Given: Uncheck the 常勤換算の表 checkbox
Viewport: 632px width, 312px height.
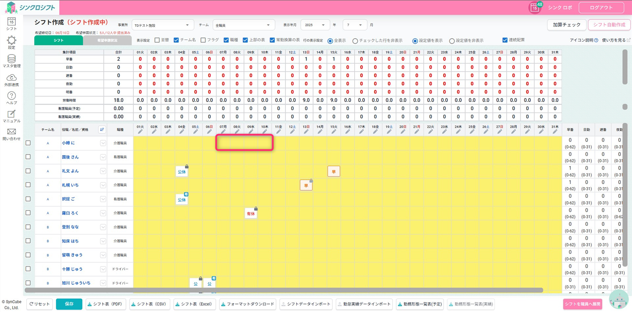Looking at the screenshot, I should [x=272, y=40].
